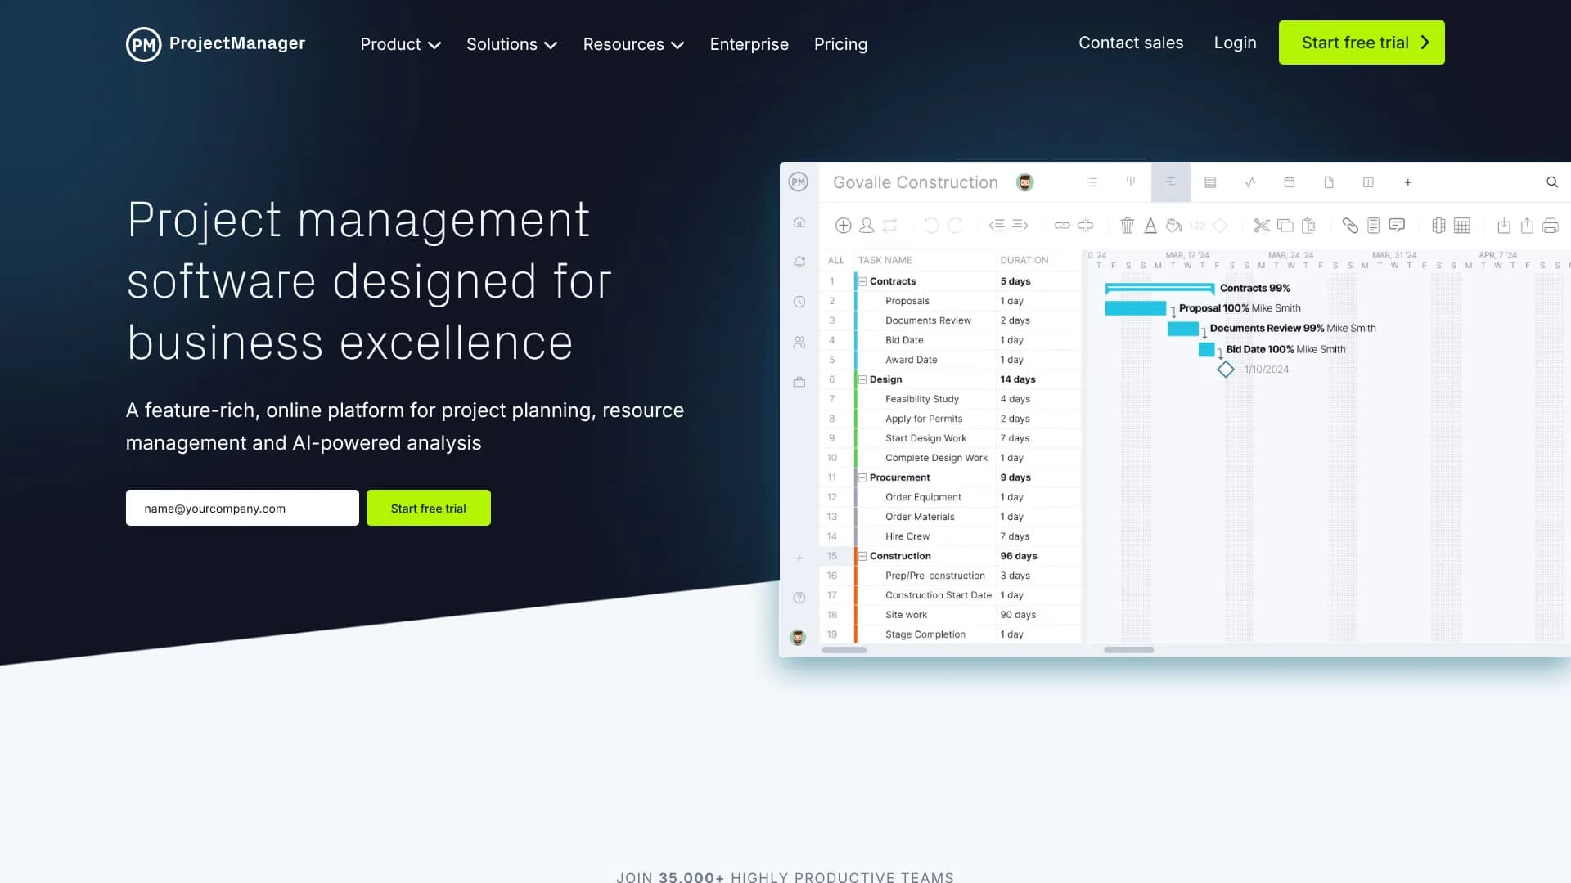Screen dimensions: 1571x883
Task: Collapse the Construction task group
Action: tap(862, 556)
